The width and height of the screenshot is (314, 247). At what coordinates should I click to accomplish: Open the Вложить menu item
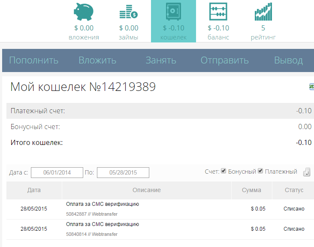97,60
